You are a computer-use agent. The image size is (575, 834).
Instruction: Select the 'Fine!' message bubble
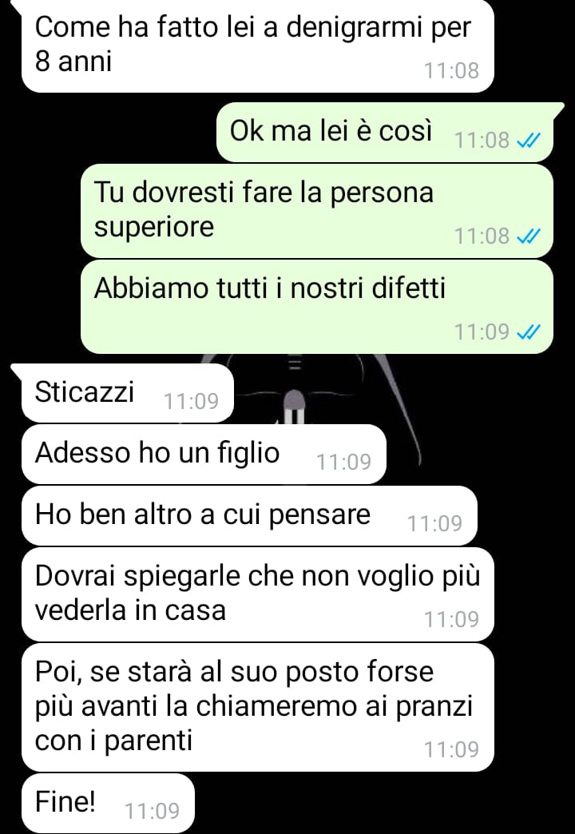[108, 803]
